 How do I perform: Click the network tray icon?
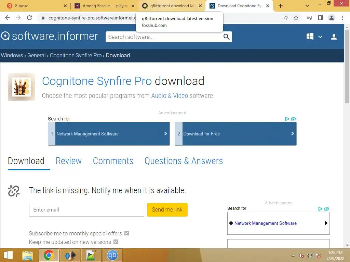pos(310,256)
